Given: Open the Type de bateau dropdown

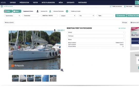Looking at the screenshot, I should pos(12,16).
